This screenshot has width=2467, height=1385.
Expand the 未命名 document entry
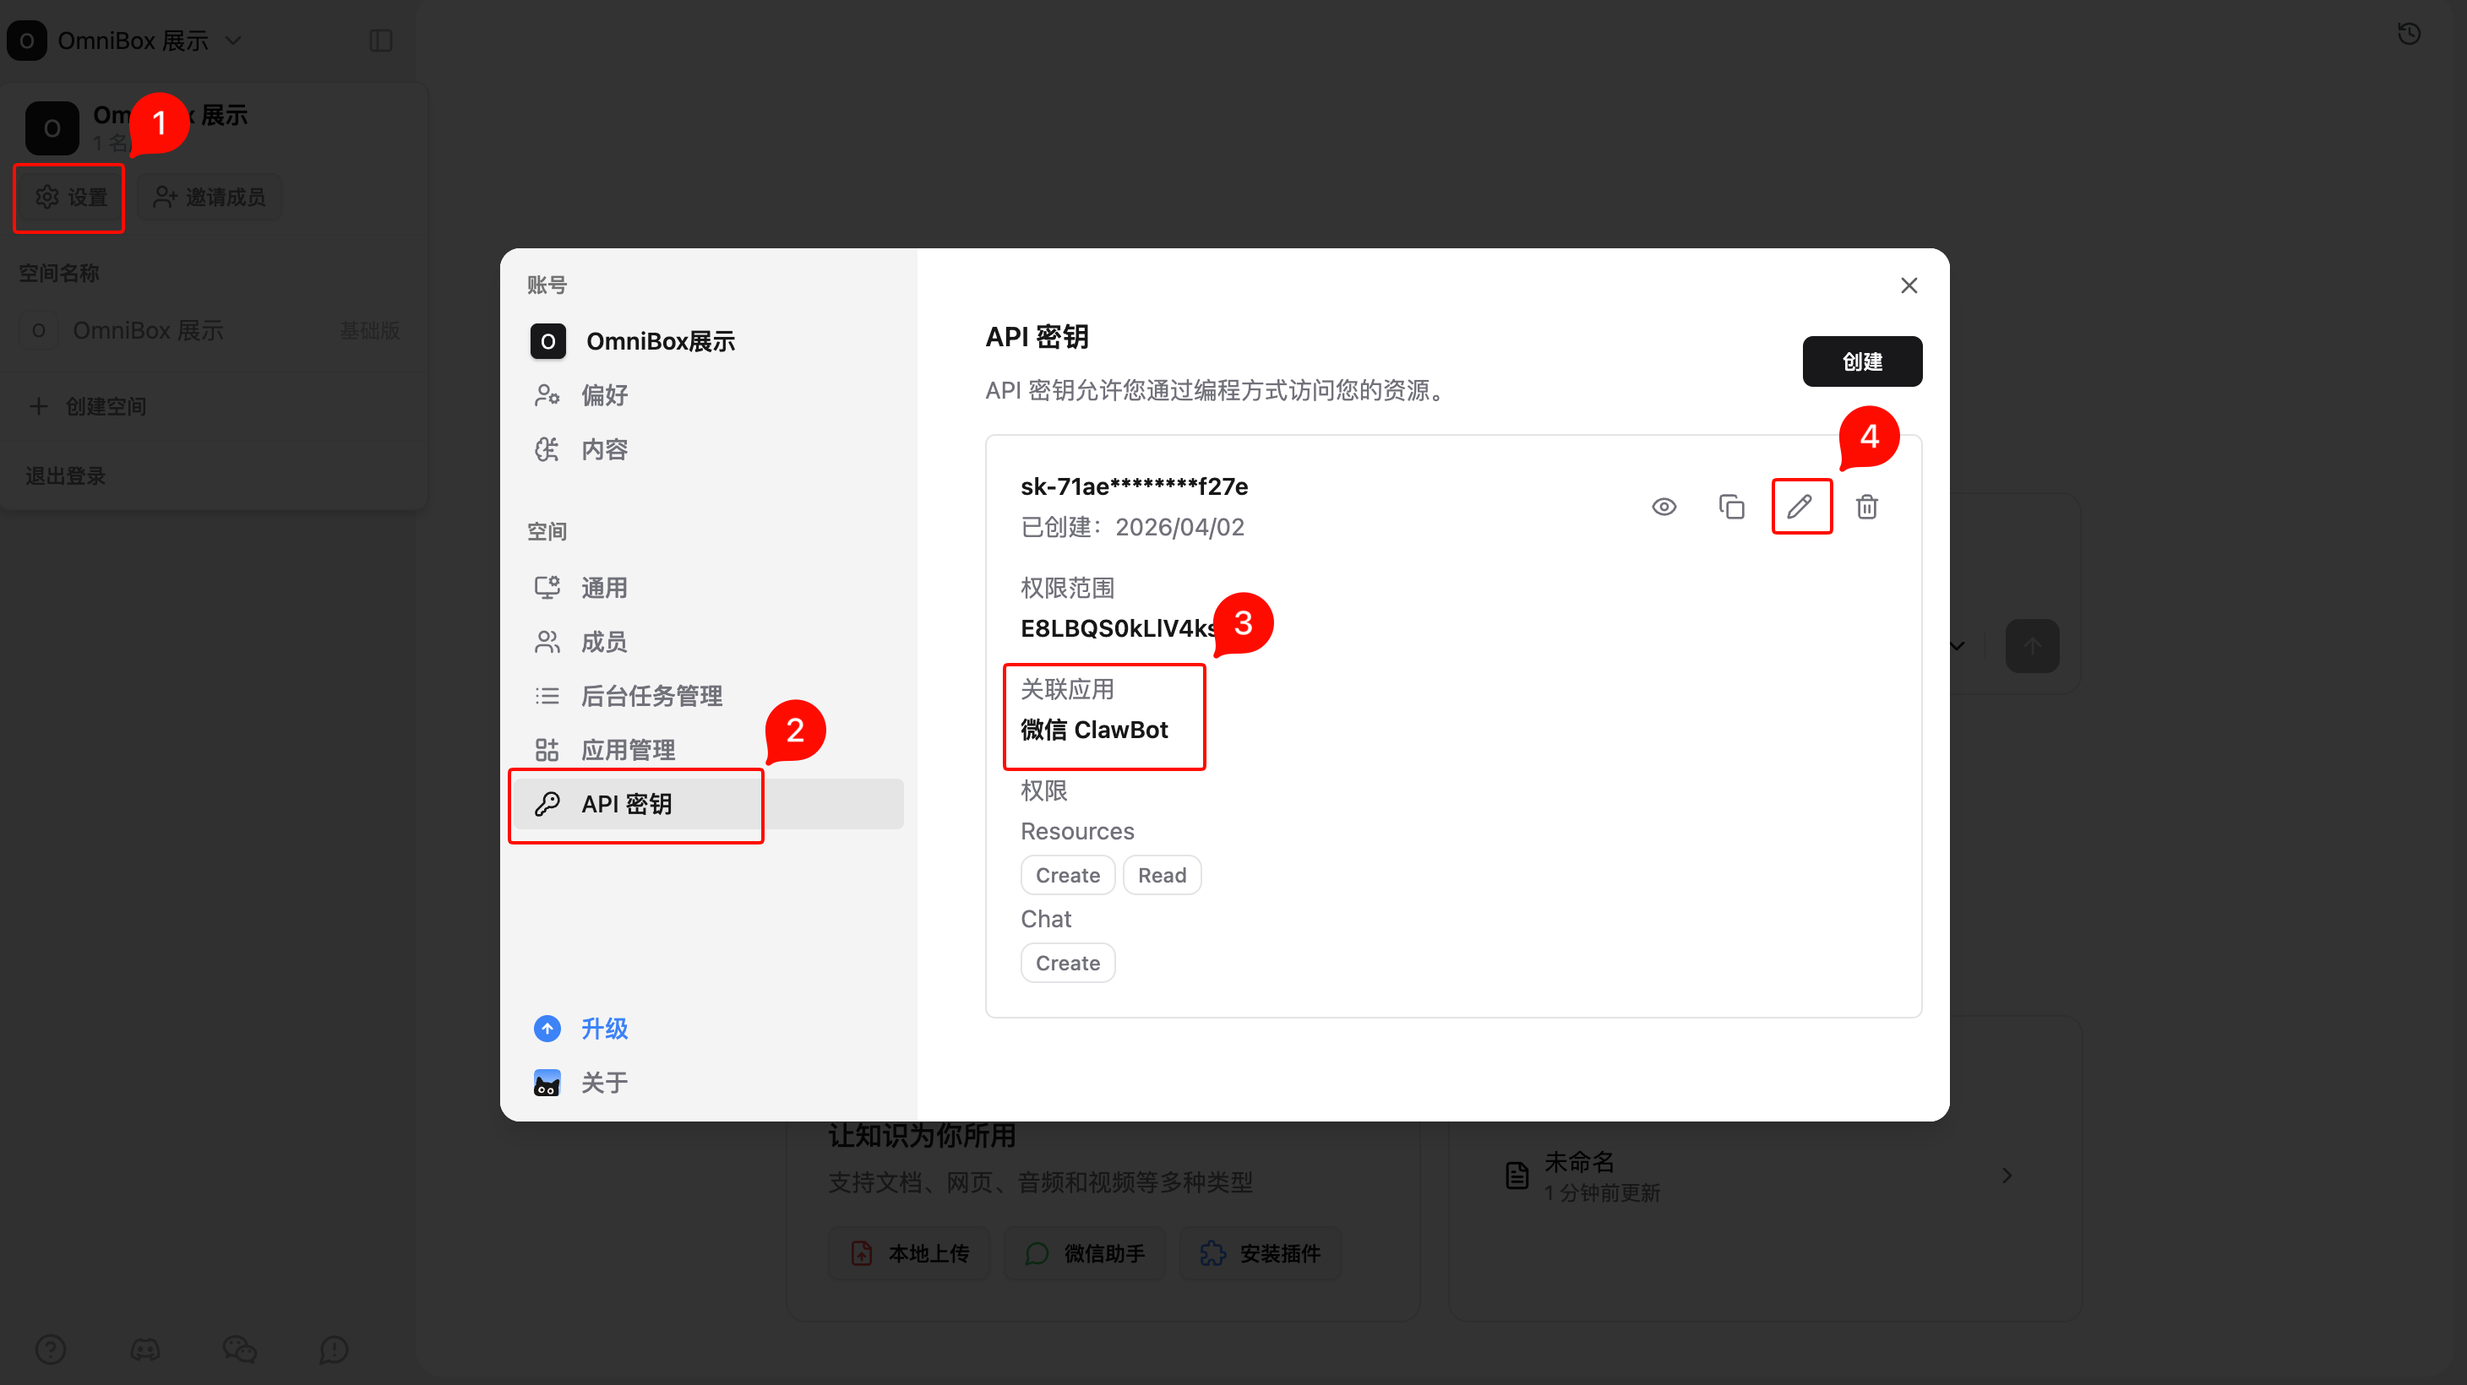click(2007, 1176)
